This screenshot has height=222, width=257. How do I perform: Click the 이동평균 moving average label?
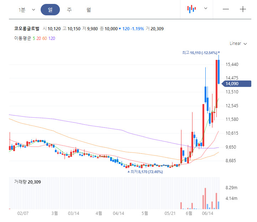[22, 38]
